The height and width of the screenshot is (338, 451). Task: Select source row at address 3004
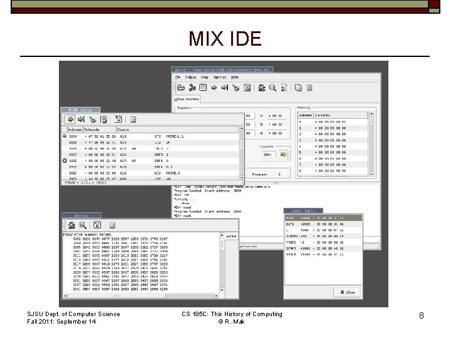pos(150,136)
